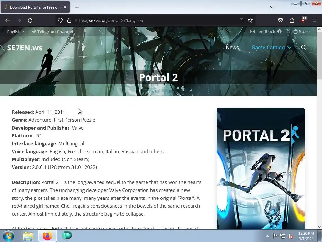
Task: Click the 'Voice language' line
Action: pyautogui.click(x=87, y=152)
